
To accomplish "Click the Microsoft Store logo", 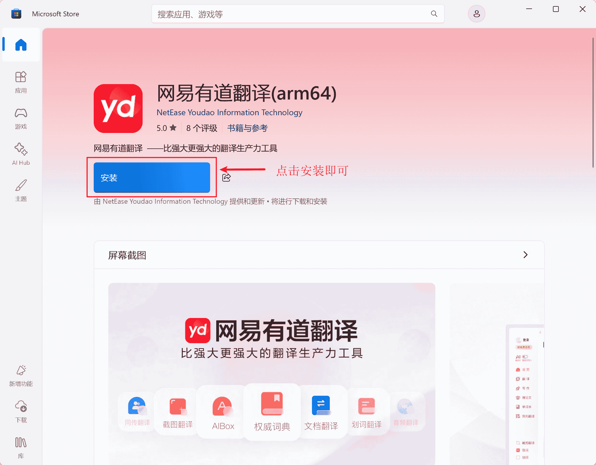I will click(16, 14).
